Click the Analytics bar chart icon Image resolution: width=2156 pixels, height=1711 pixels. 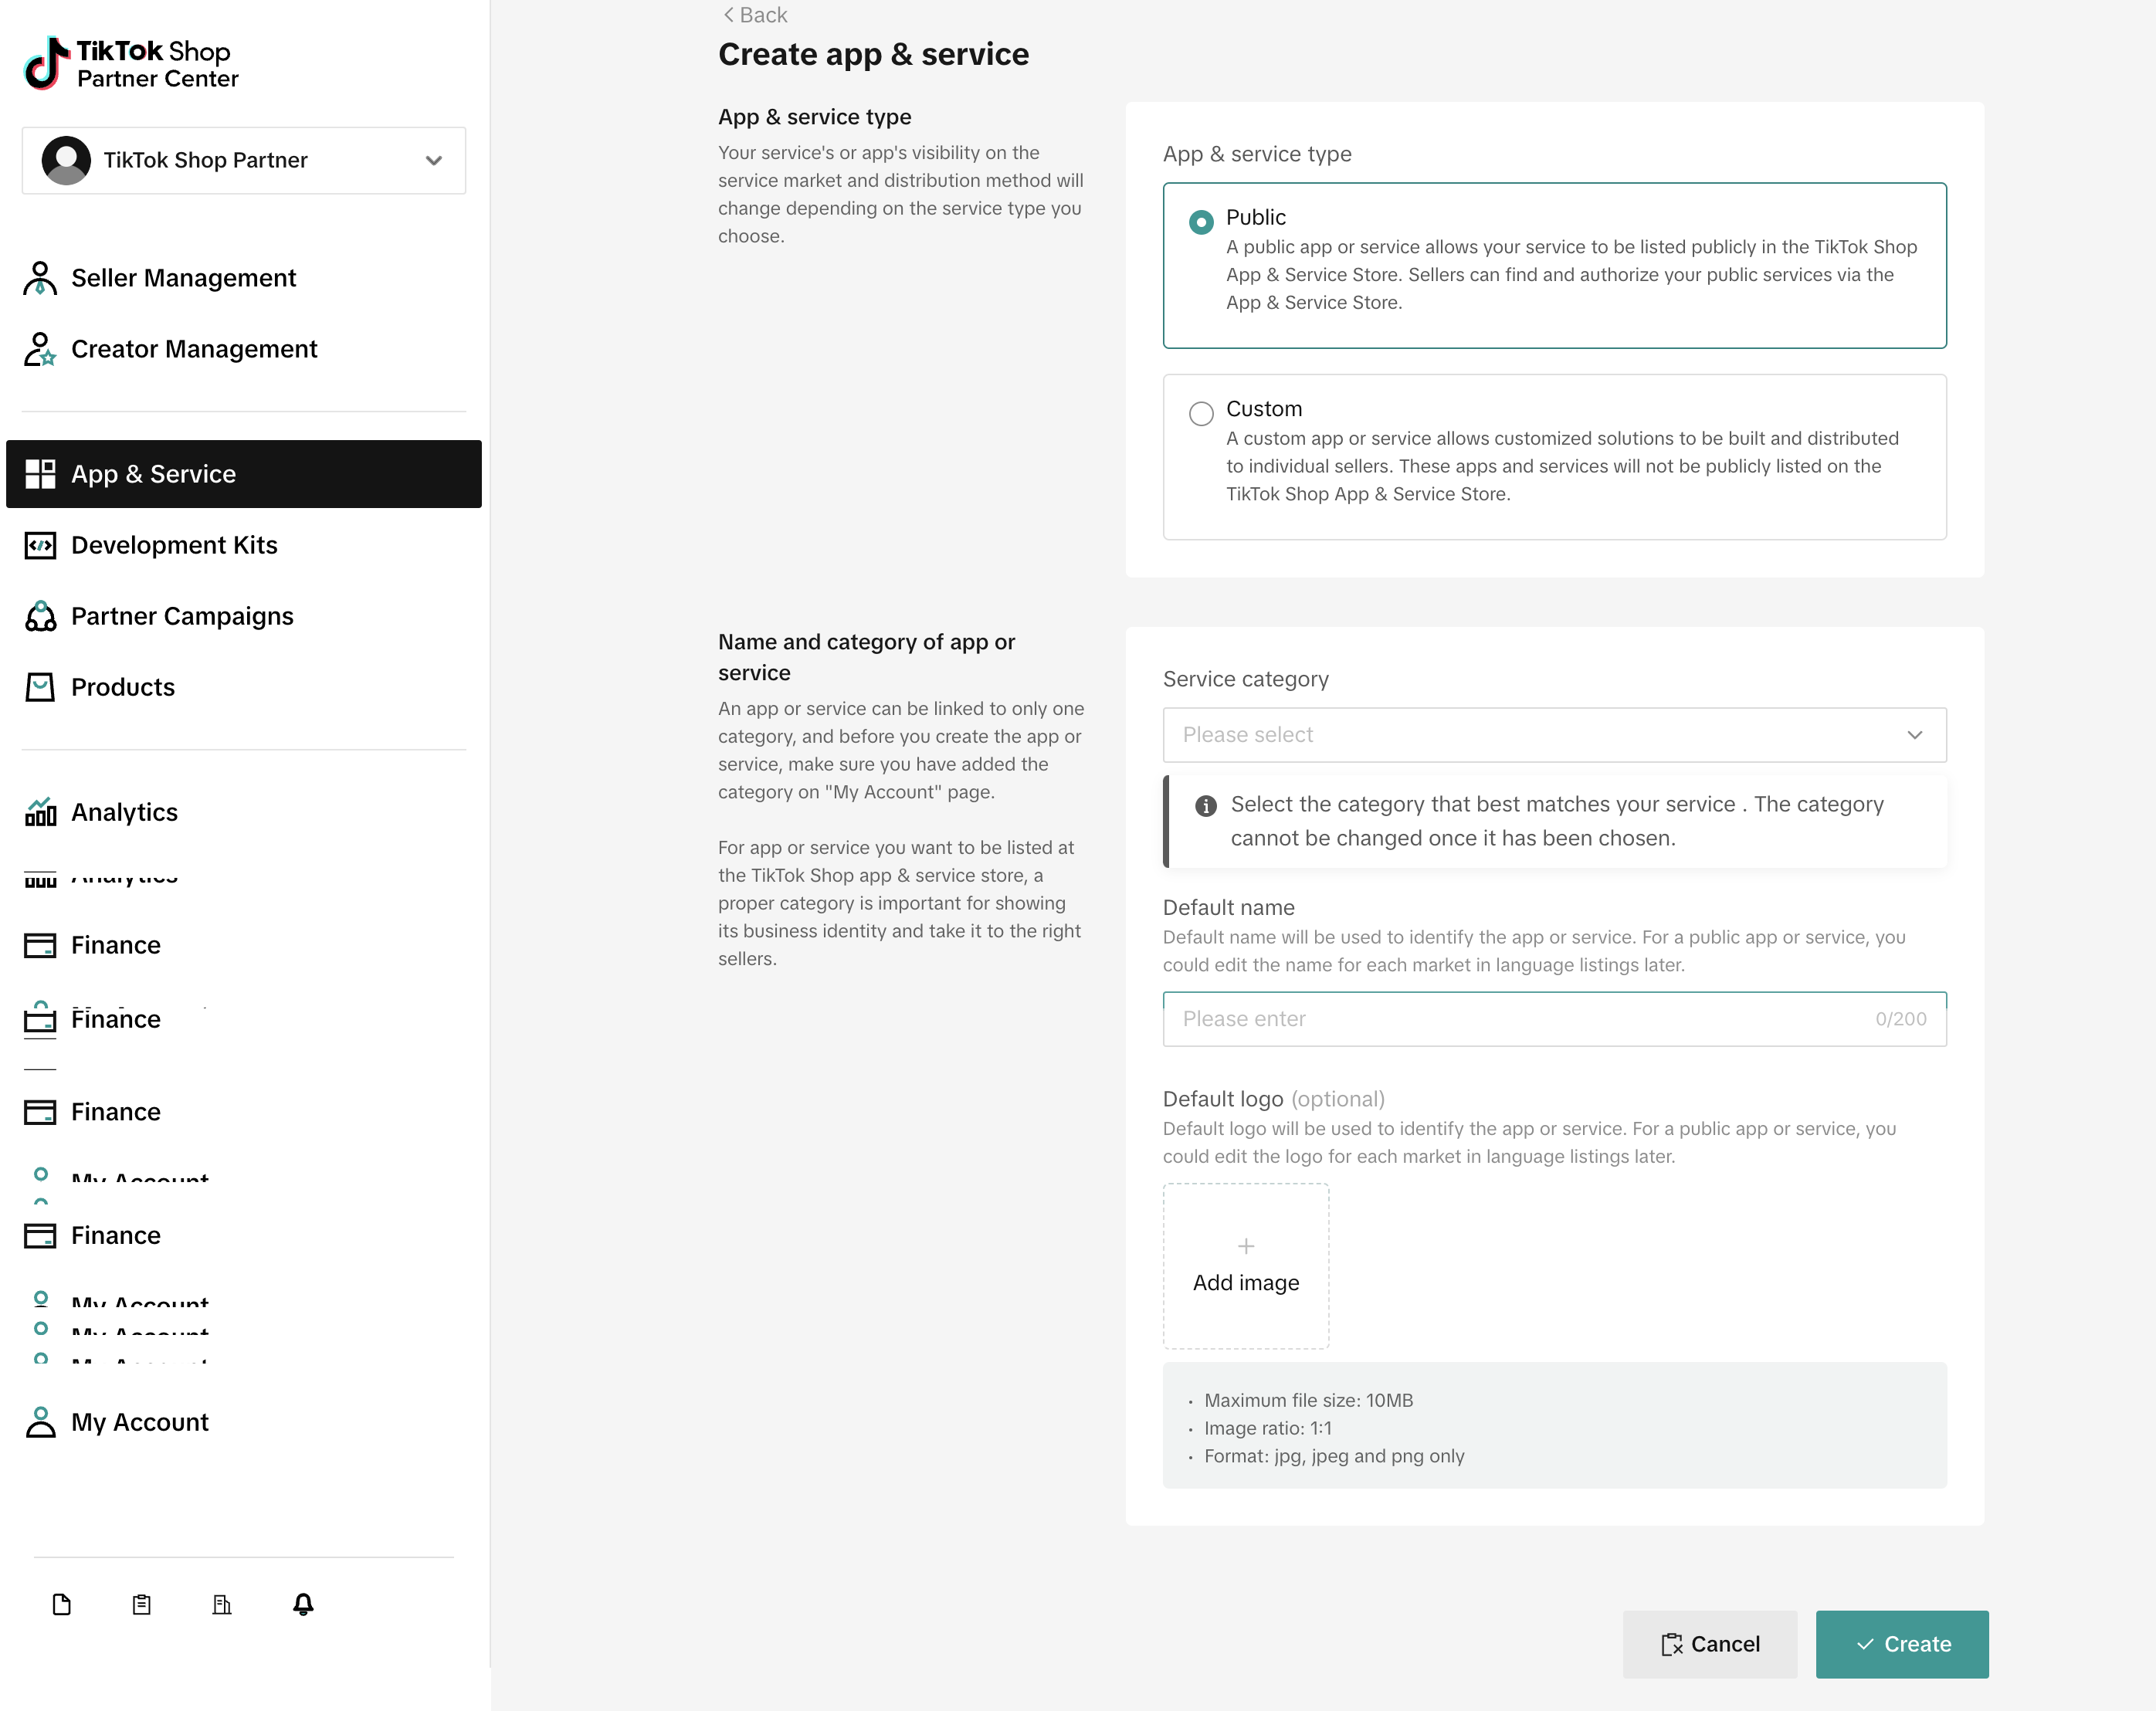pos(40,812)
